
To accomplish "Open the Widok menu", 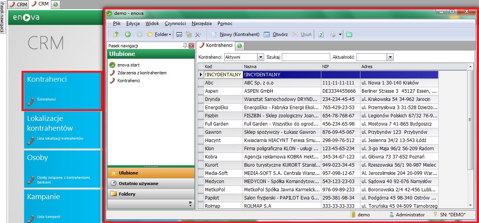I will point(152,23).
